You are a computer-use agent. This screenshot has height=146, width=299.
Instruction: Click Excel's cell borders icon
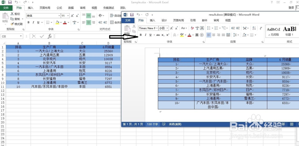[x=48, y=22]
